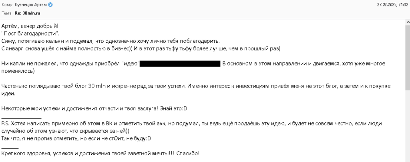Click the greeting line "Артём, вечер добрый!"
Viewport: 410px width, 162px height.
click(x=30, y=26)
